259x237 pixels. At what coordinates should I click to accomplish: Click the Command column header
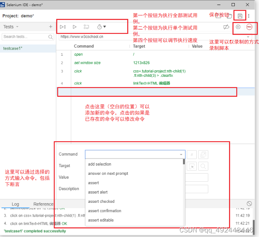(84, 46)
